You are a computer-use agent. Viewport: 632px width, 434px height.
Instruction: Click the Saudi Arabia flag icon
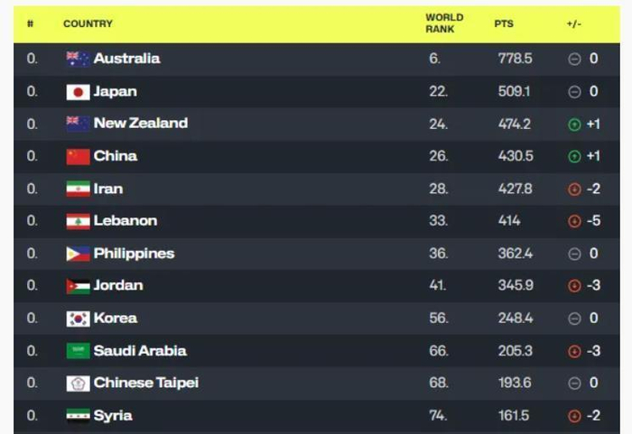78,351
